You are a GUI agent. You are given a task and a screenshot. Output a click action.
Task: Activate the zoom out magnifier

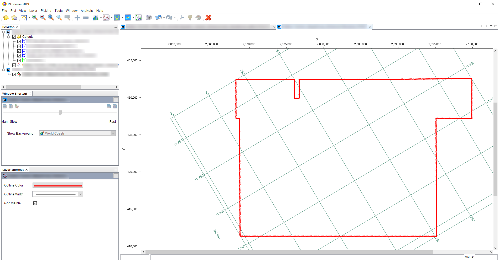pyautogui.click(x=43, y=18)
